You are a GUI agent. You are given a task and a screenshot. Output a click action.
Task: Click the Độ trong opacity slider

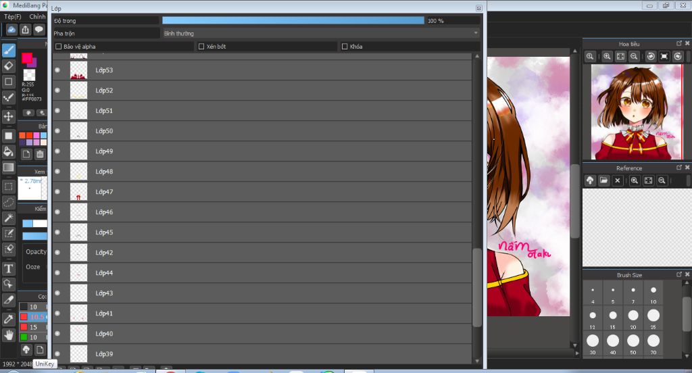[x=293, y=20]
